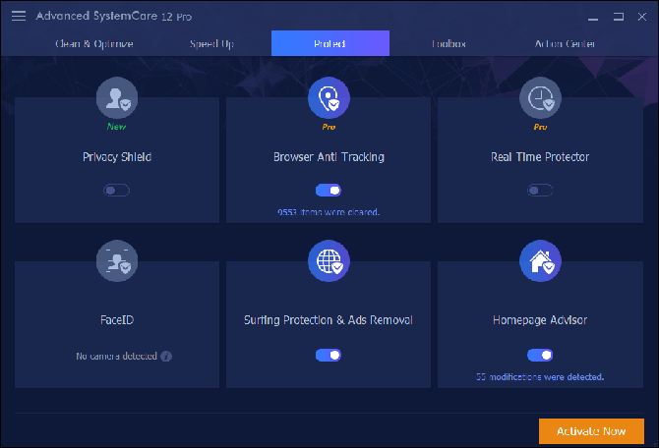This screenshot has width=659, height=448.
Task: Select the Protect tab
Action: [x=330, y=43]
